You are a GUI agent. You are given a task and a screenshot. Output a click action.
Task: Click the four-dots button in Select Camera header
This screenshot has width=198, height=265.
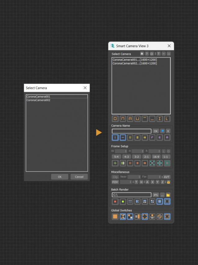169,54
